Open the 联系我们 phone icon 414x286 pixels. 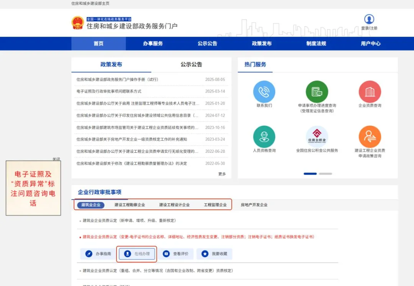(264, 92)
